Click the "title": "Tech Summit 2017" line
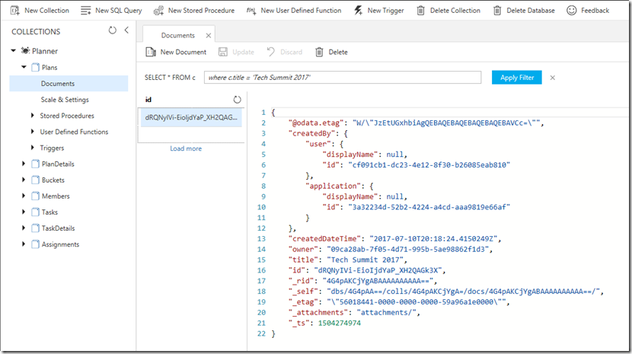This screenshot has width=632, height=354. pos(348,260)
